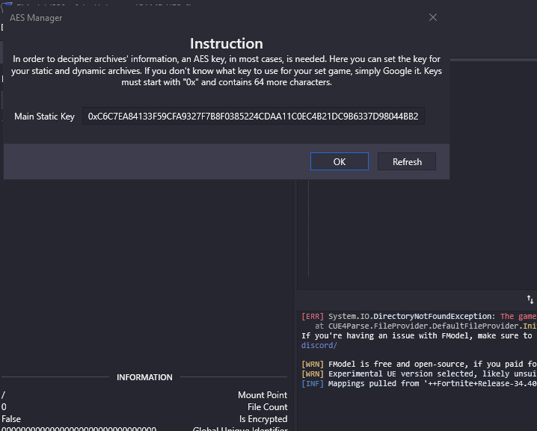Select the Mount Point information row
Viewport: 537px width, 431px height.
(144, 395)
